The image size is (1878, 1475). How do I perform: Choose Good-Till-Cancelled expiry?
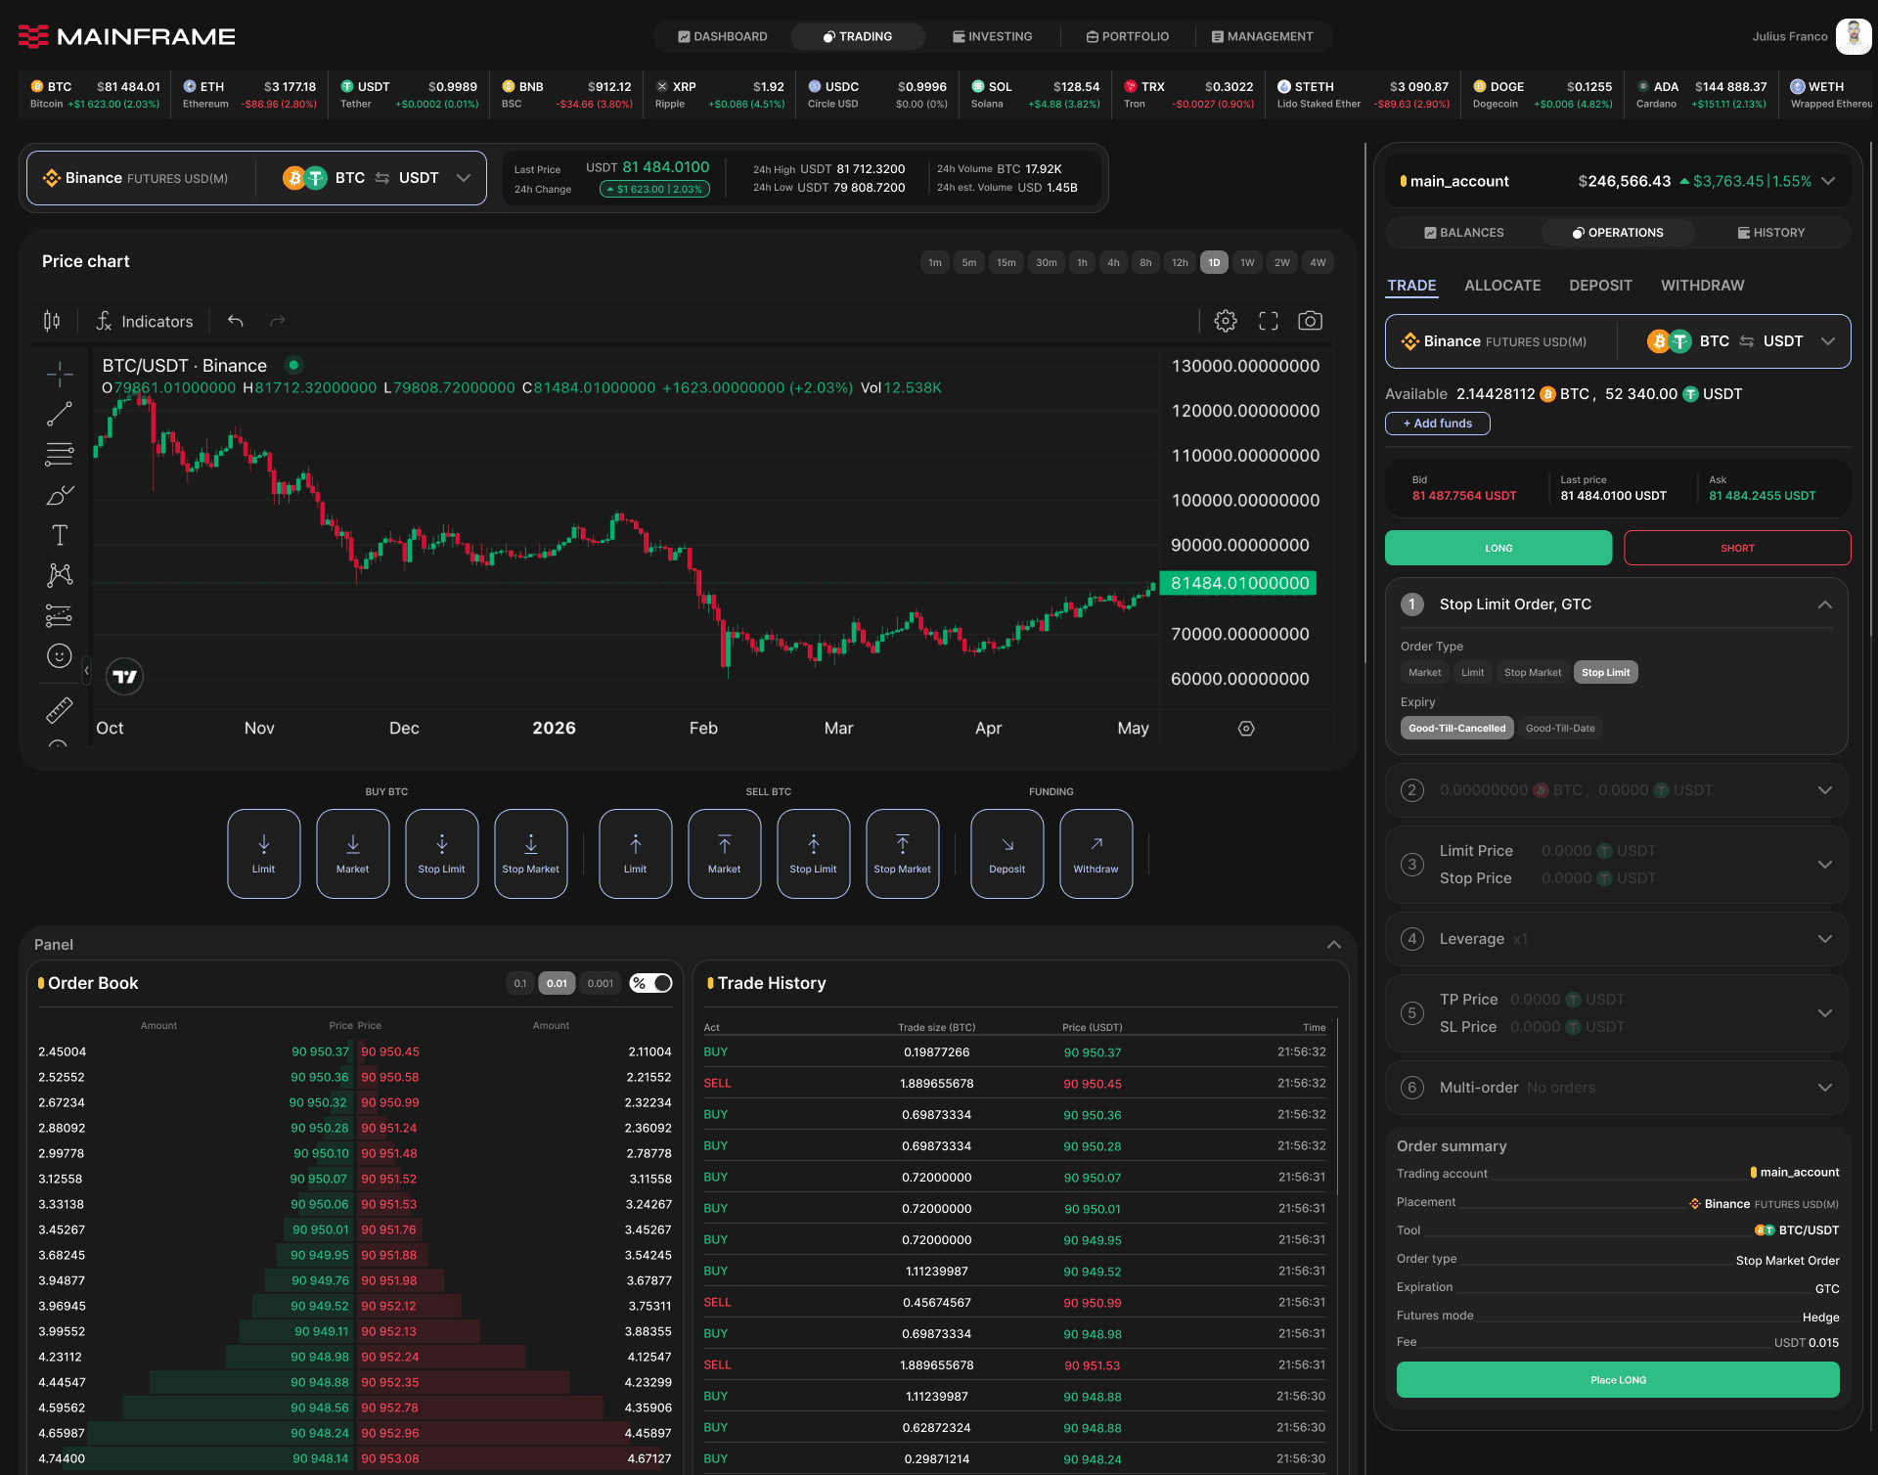[x=1457, y=728]
